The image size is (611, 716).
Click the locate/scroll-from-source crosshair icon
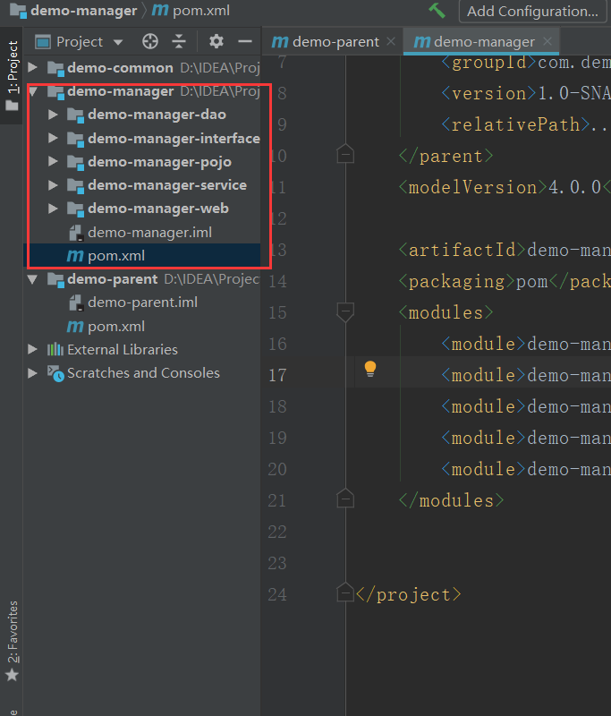[x=150, y=41]
